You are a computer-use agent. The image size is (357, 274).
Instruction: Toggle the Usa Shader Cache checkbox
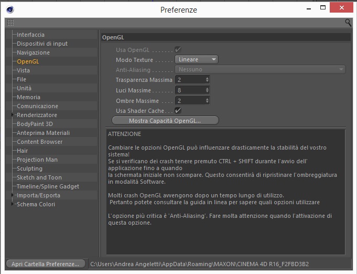coord(178,111)
